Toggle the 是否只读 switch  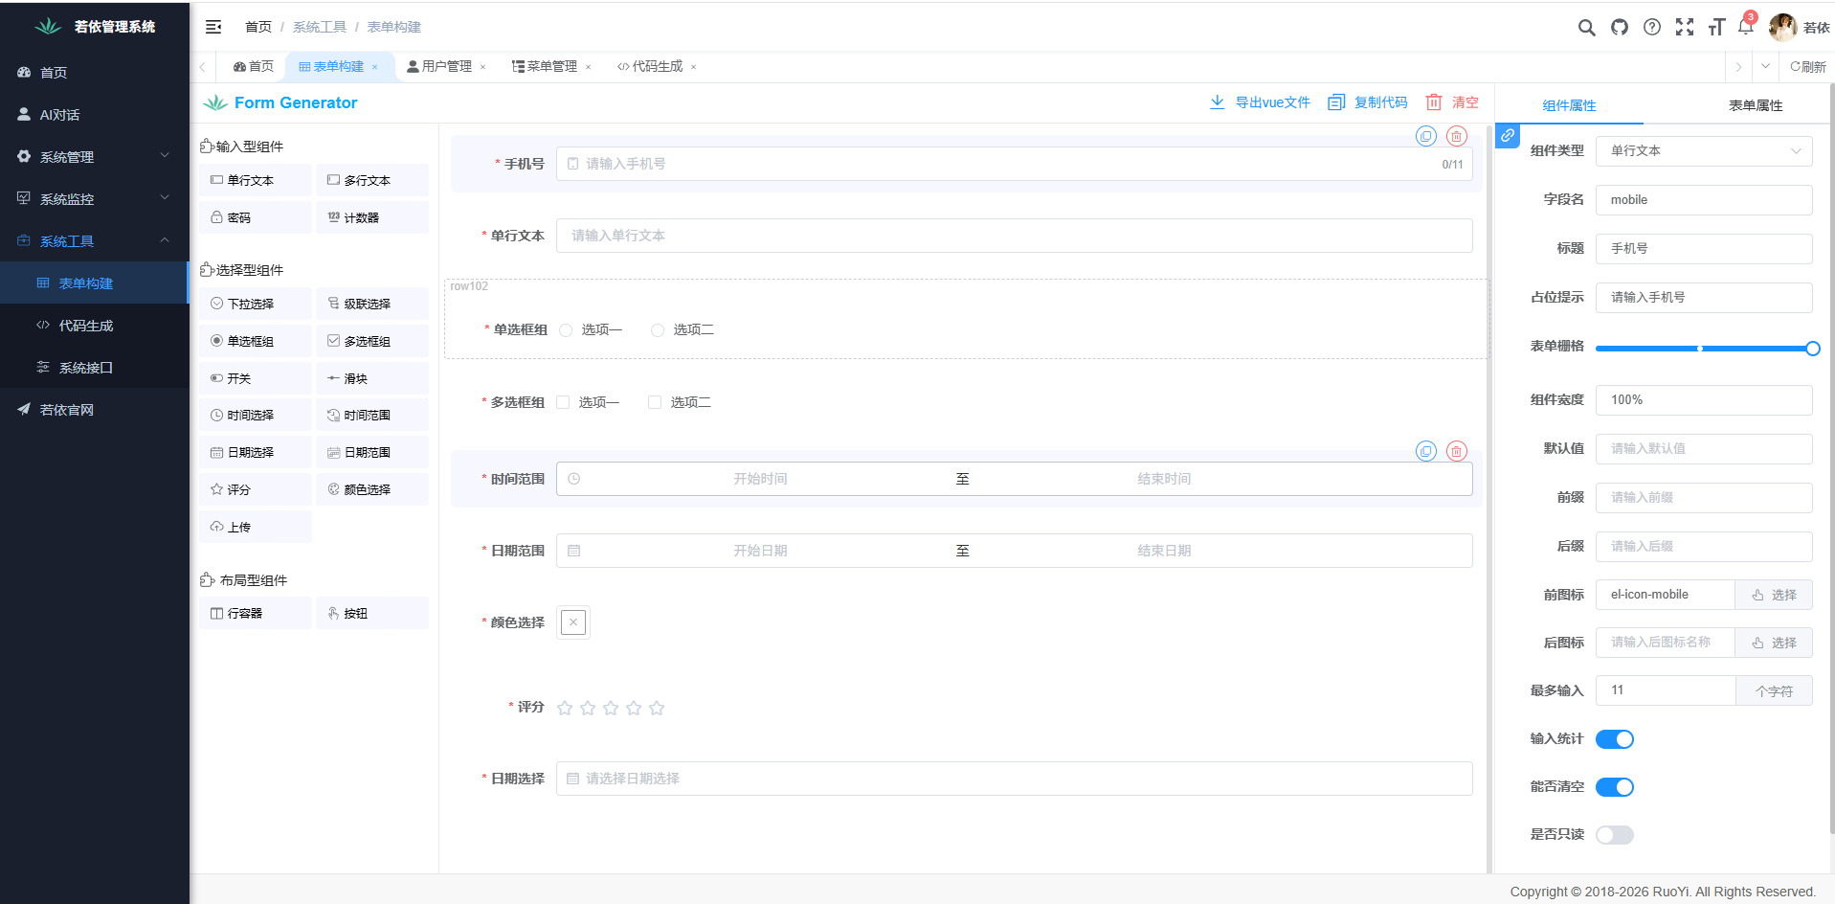[x=1615, y=835]
